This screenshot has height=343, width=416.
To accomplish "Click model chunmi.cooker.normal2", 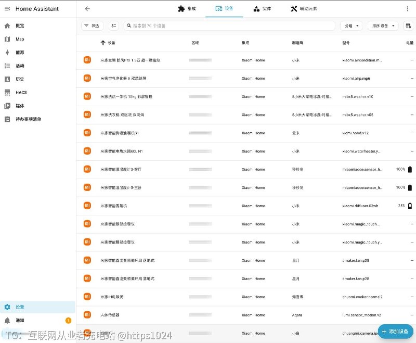I will click(x=362, y=297).
